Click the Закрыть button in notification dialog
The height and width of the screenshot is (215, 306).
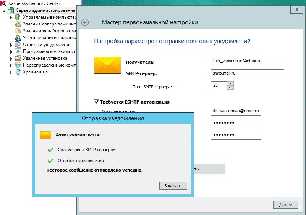(x=173, y=186)
